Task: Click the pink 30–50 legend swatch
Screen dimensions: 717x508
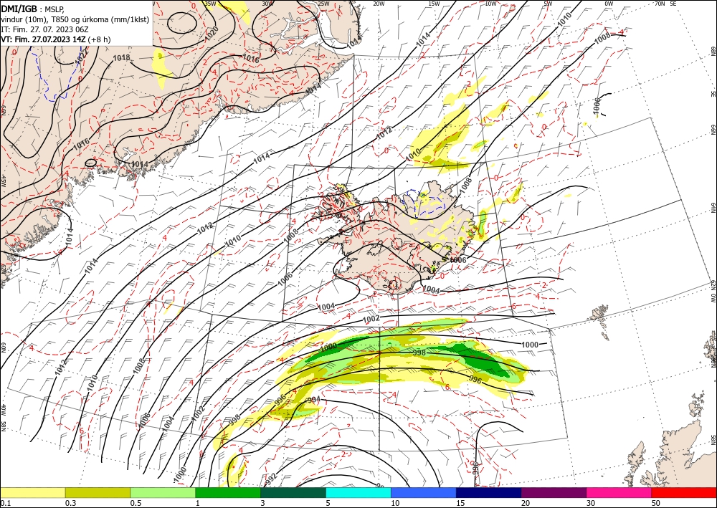Action: click(x=619, y=492)
